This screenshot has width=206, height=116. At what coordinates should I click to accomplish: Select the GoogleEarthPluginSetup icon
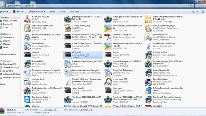(108, 73)
